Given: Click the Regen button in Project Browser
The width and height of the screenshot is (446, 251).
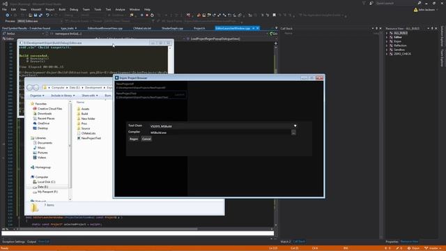Looking at the screenshot, I should coord(134,139).
